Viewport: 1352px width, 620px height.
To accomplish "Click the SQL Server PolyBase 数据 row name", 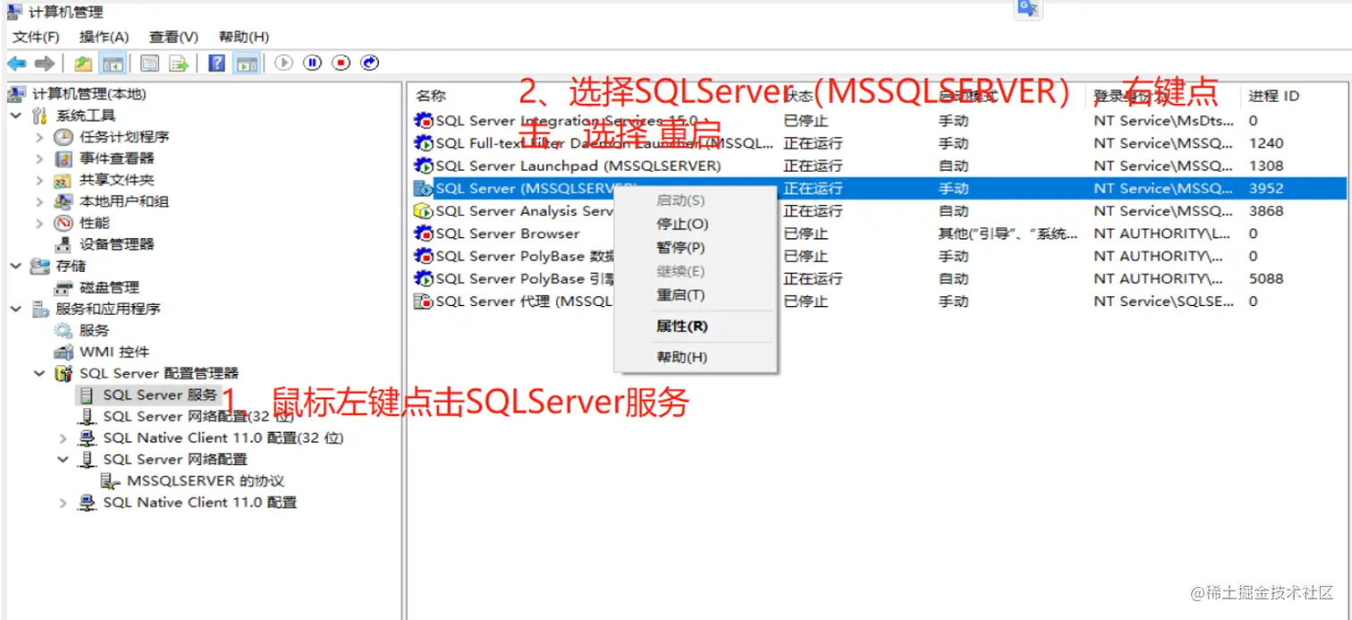I will [x=525, y=256].
